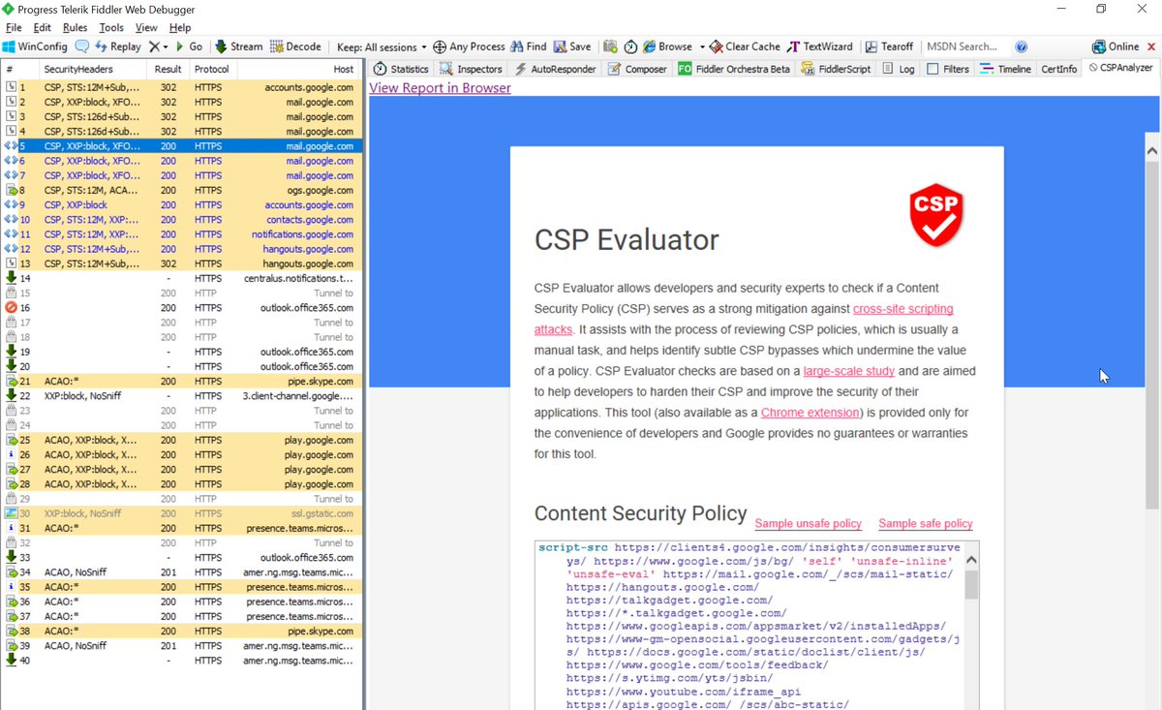Select session 8 ogs.google.com

pyautogui.click(x=181, y=190)
